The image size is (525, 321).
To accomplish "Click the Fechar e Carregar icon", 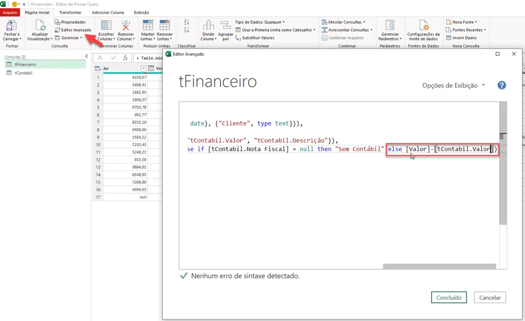I will click(11, 26).
